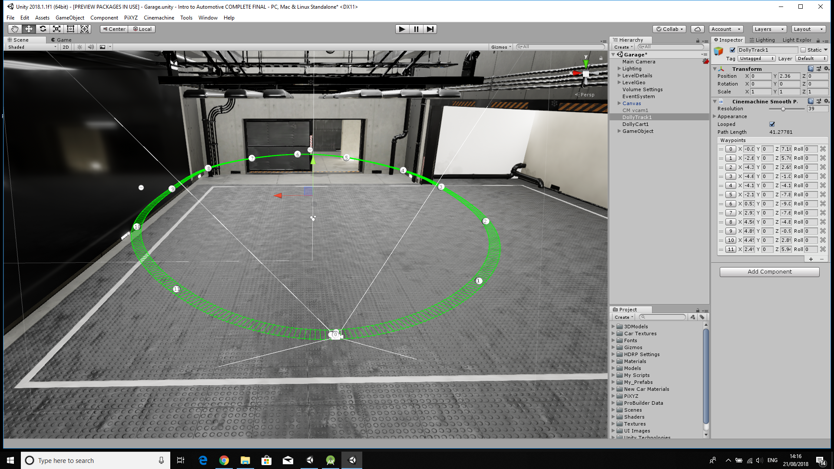
Task: Toggle scene audio speaker icon
Action: pyautogui.click(x=91, y=47)
